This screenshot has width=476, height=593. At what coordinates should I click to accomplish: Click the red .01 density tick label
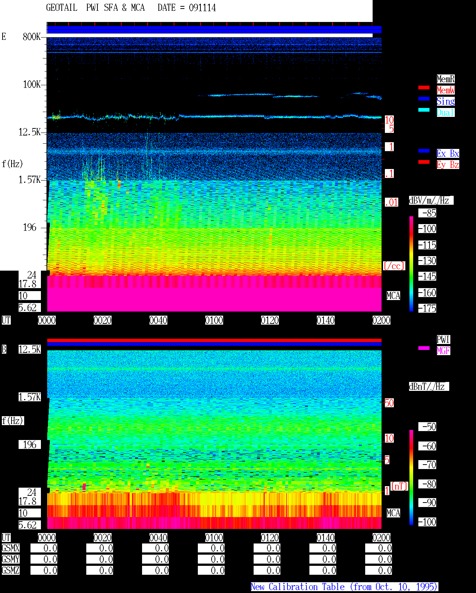pos(392,203)
